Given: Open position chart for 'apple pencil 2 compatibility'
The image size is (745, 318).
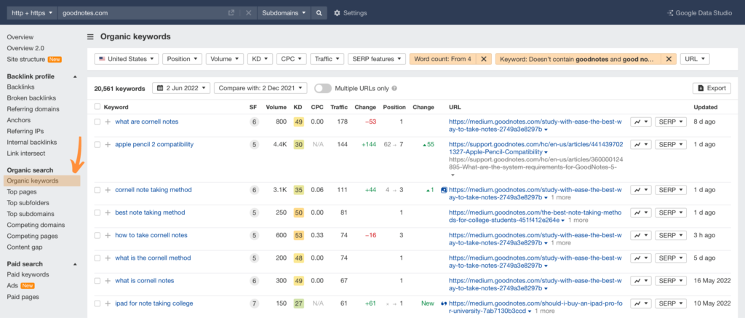Looking at the screenshot, I should (x=640, y=145).
